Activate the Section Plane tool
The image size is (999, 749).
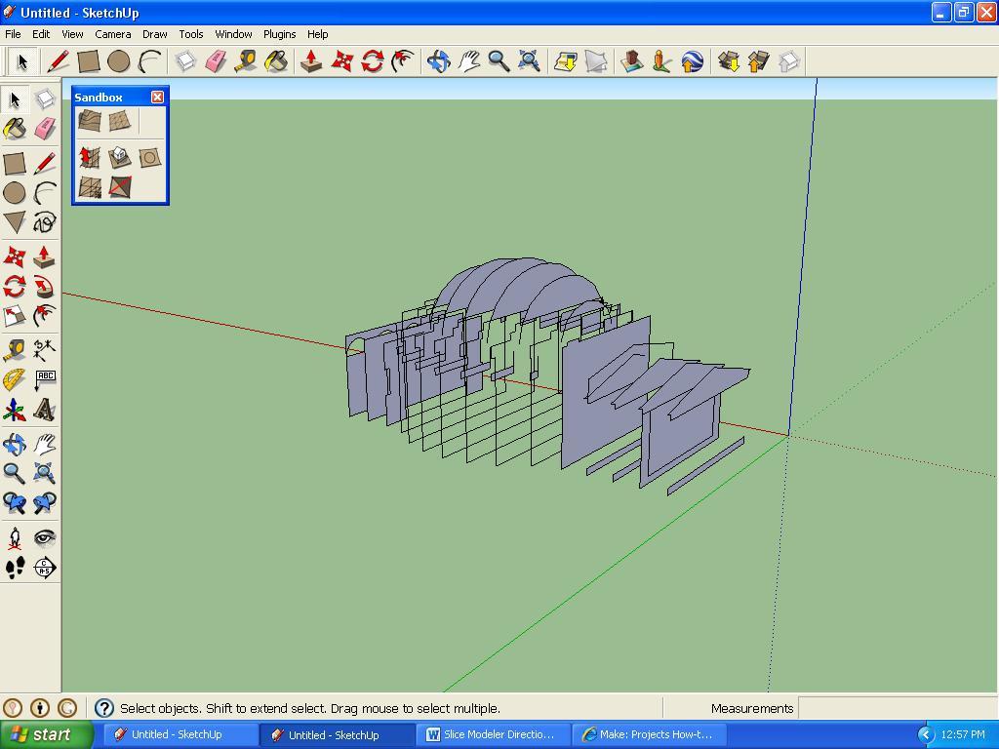pos(44,568)
